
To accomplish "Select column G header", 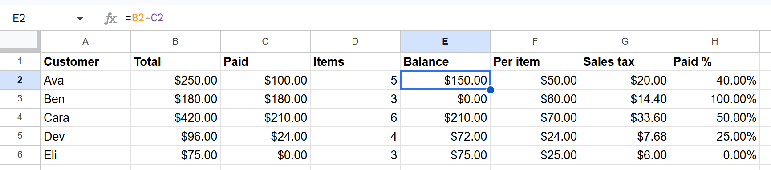I will tap(625, 41).
